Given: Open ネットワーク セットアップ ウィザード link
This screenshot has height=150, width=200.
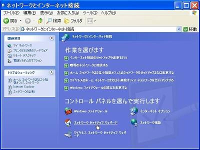Looking at the screenshot, I should pyautogui.click(x=96, y=123).
